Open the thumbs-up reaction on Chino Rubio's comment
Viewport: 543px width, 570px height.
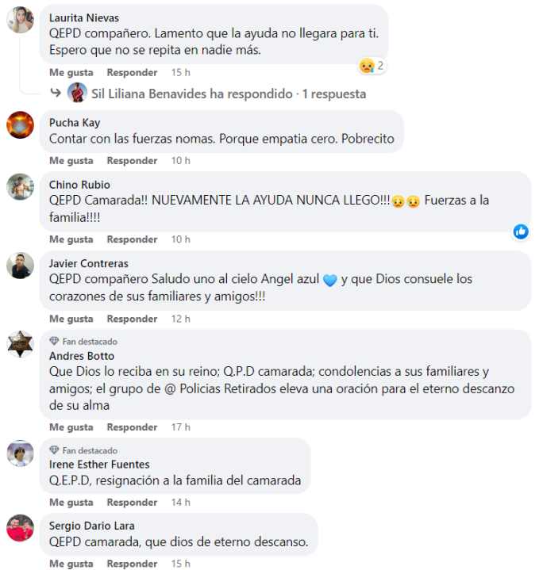point(521,231)
